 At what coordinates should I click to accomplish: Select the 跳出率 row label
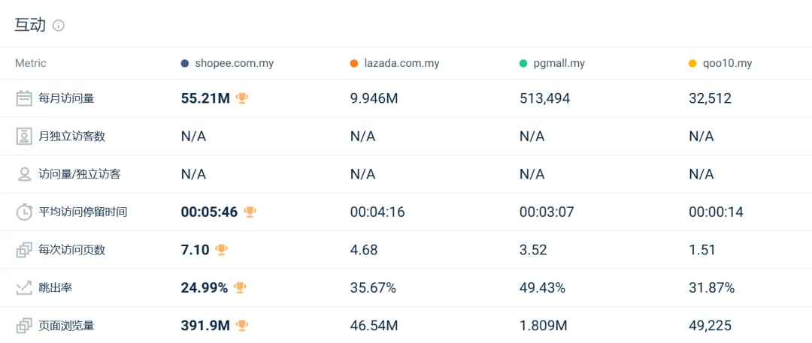point(56,288)
